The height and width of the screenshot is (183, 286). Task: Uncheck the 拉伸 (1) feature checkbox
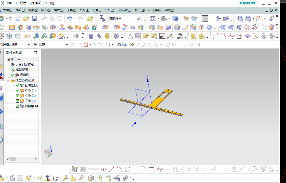pos(18,91)
